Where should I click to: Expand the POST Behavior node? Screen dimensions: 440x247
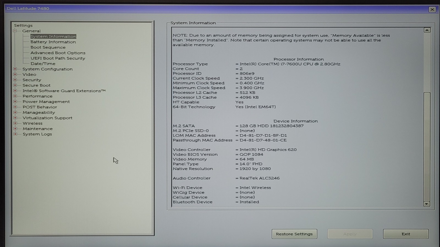pyautogui.click(x=15, y=107)
